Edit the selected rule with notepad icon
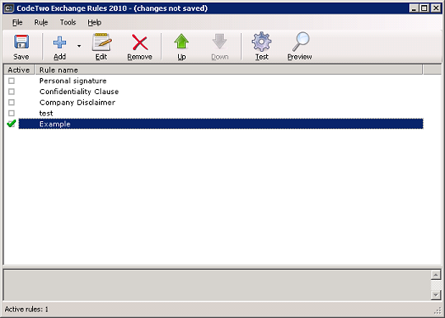 pyautogui.click(x=102, y=47)
